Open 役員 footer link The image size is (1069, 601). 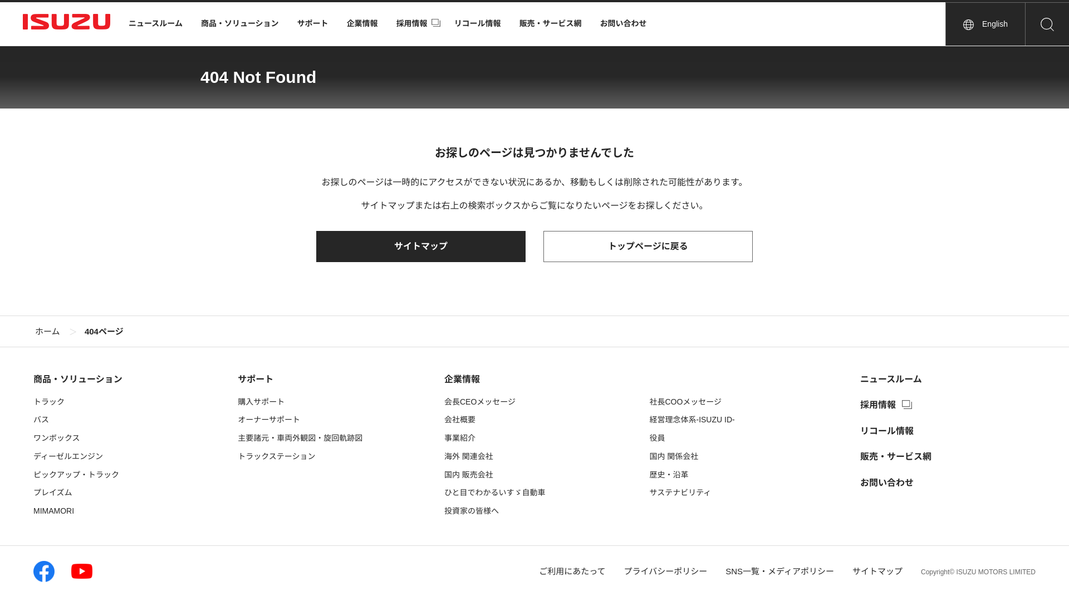click(657, 438)
